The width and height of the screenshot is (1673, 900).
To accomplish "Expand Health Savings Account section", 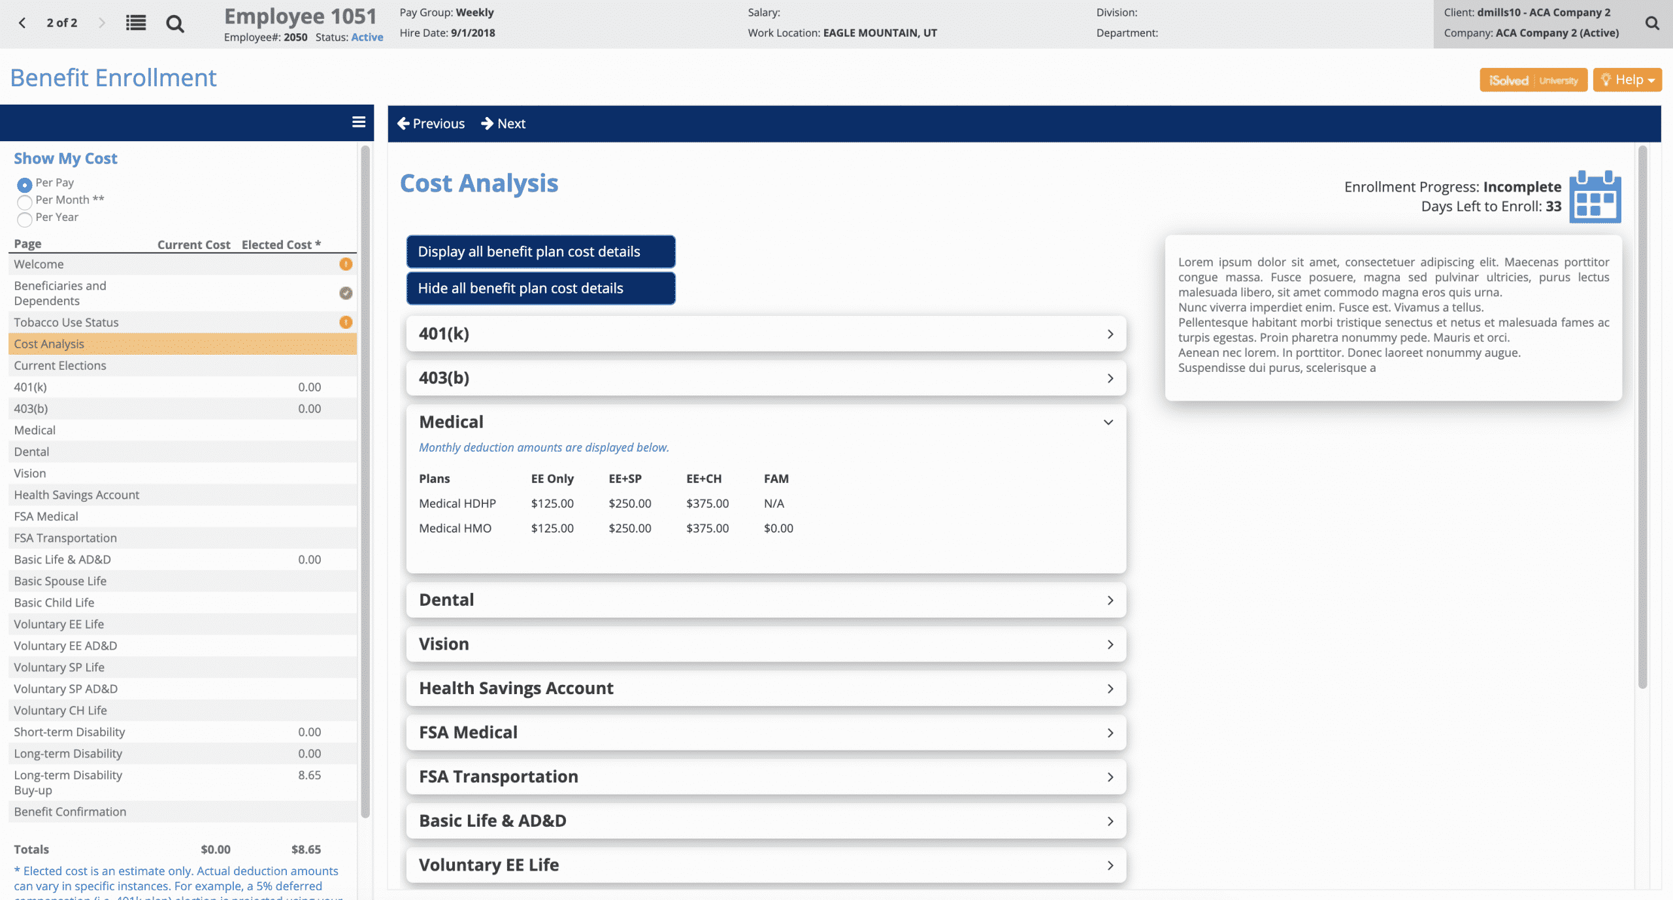I will [766, 688].
